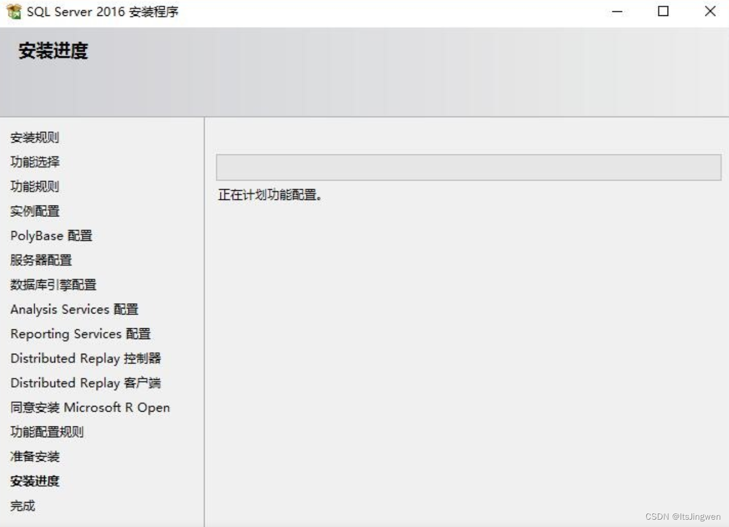Select the 同意安装 Microsoft R Open step
Screen dimensions: 729x527
(90, 407)
